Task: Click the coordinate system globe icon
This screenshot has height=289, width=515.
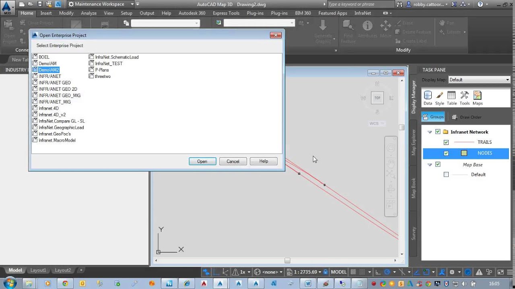Action: [x=257, y=272]
